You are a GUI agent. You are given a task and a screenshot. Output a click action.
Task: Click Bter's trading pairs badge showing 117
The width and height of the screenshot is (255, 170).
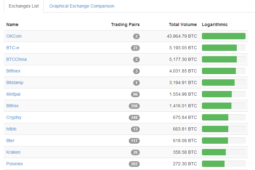[134, 141]
